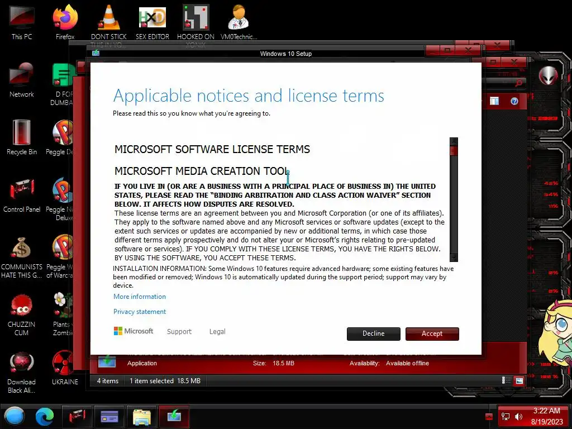Select the VM0Technic desktop icon

tap(239, 22)
